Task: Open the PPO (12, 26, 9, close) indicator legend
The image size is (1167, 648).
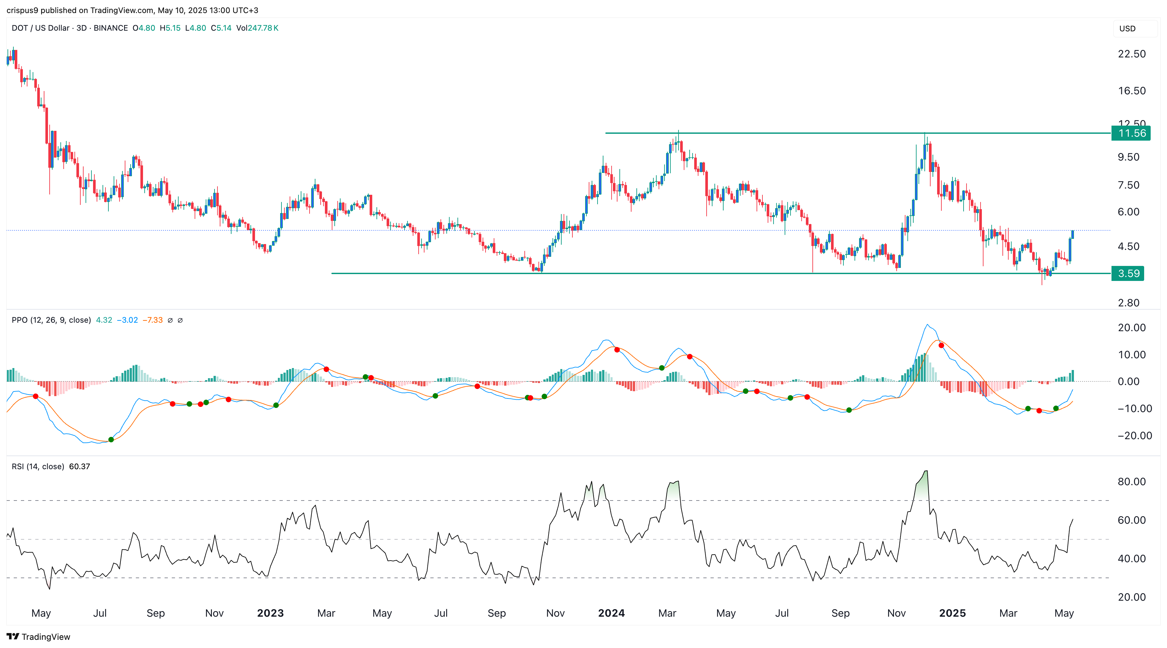Action: coord(51,320)
